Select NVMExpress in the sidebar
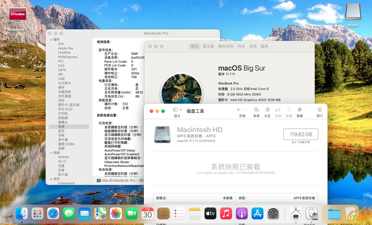Viewport: 372px width, 225px height. [68, 57]
